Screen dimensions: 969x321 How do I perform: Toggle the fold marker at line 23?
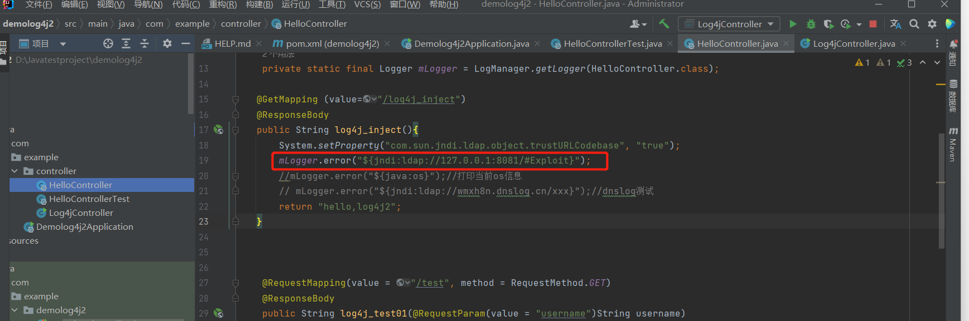tap(235, 221)
